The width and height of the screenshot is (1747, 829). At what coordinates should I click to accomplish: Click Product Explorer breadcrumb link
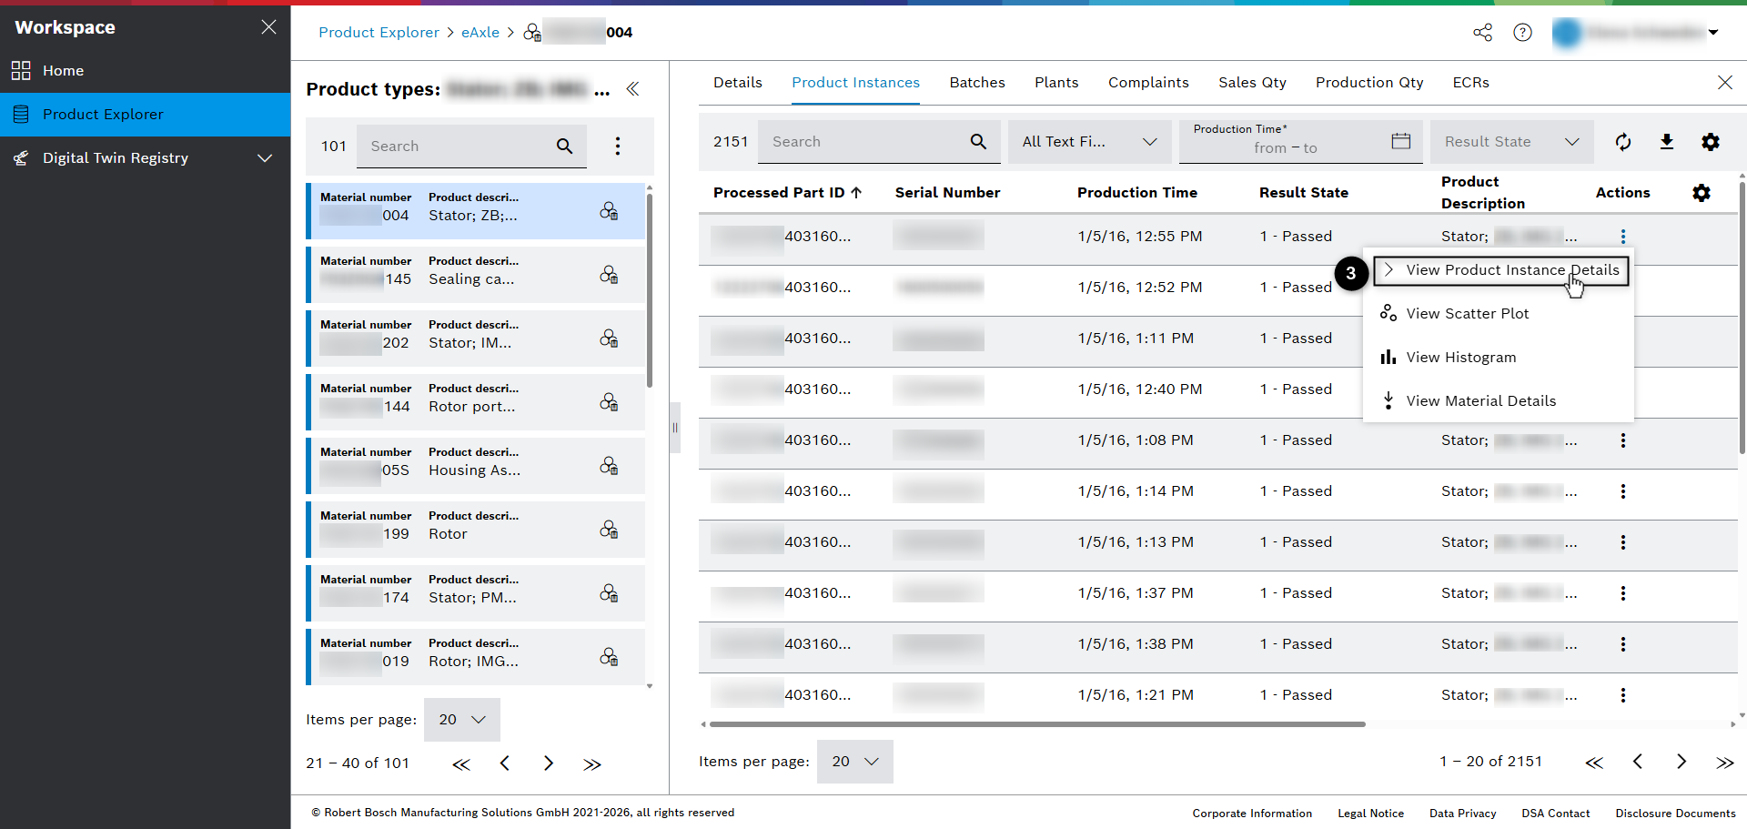point(379,33)
